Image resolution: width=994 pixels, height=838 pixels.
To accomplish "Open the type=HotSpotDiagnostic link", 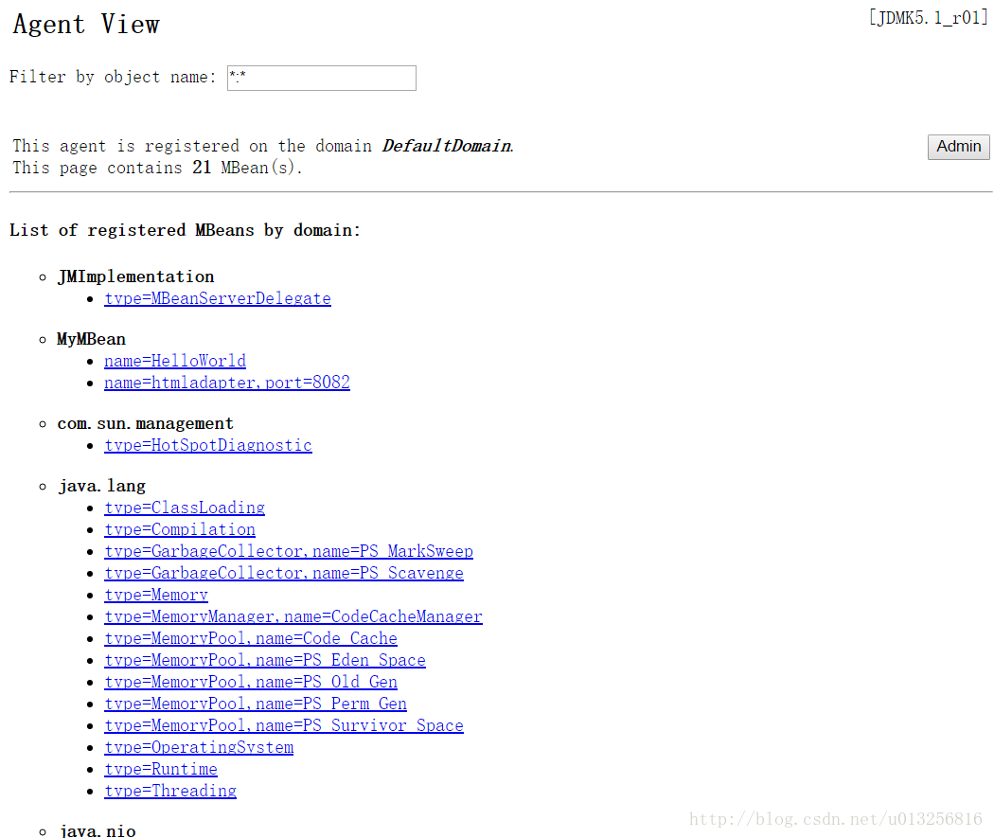I will [x=208, y=446].
